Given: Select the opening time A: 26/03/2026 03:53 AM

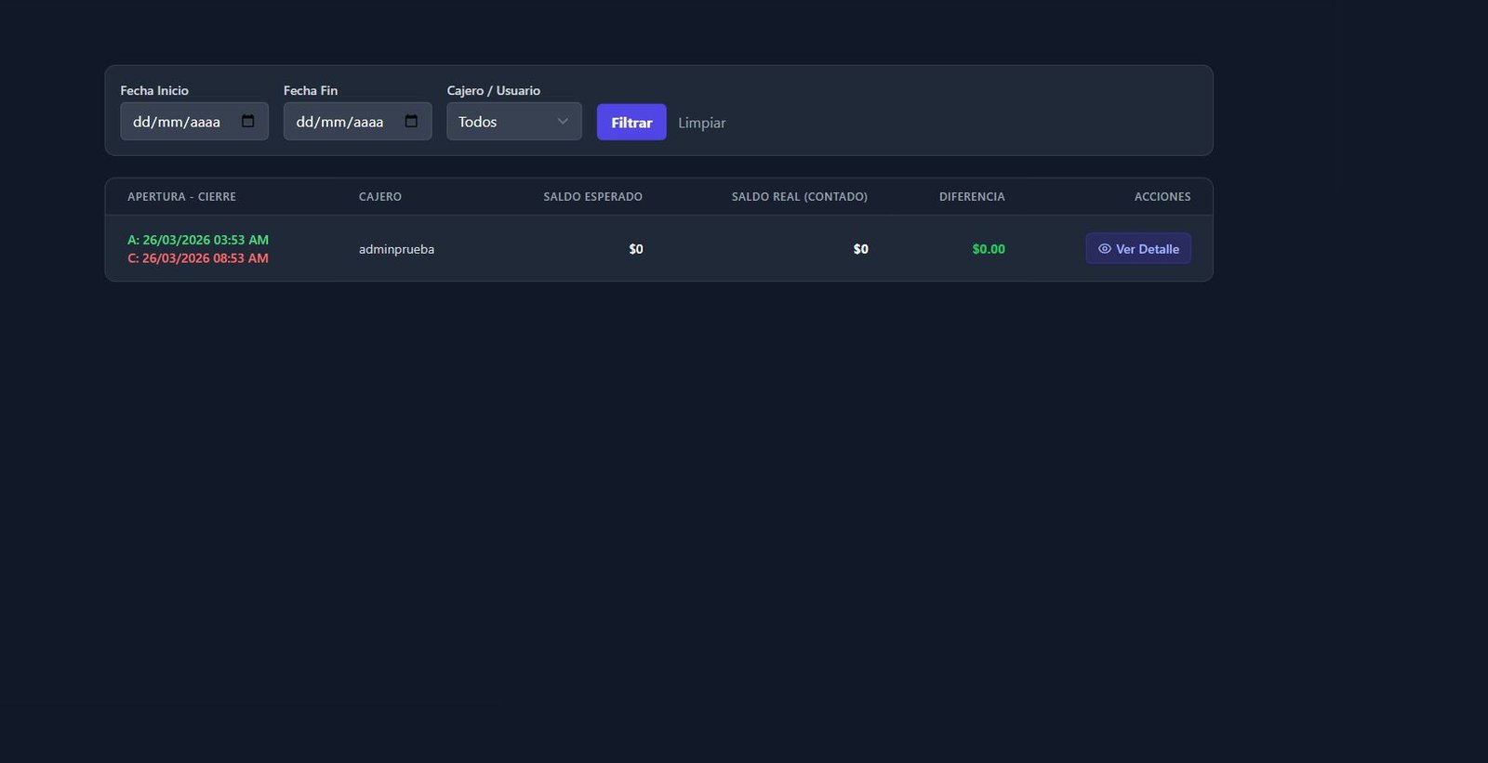Looking at the screenshot, I should click(x=198, y=240).
